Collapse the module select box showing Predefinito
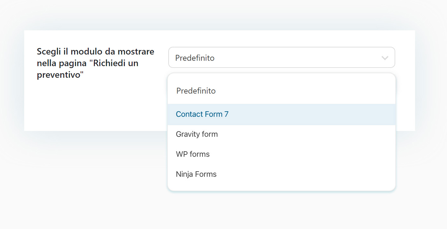 (x=281, y=58)
